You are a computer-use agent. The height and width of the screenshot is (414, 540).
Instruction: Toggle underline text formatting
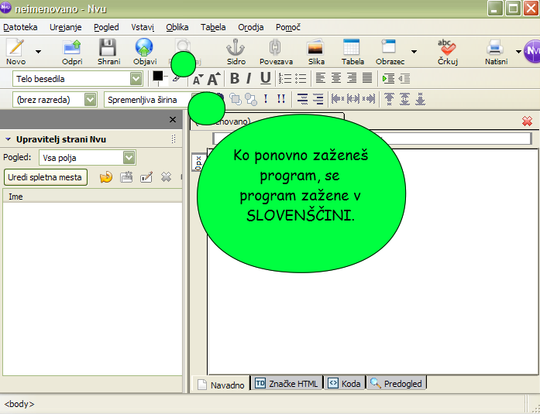coord(266,78)
